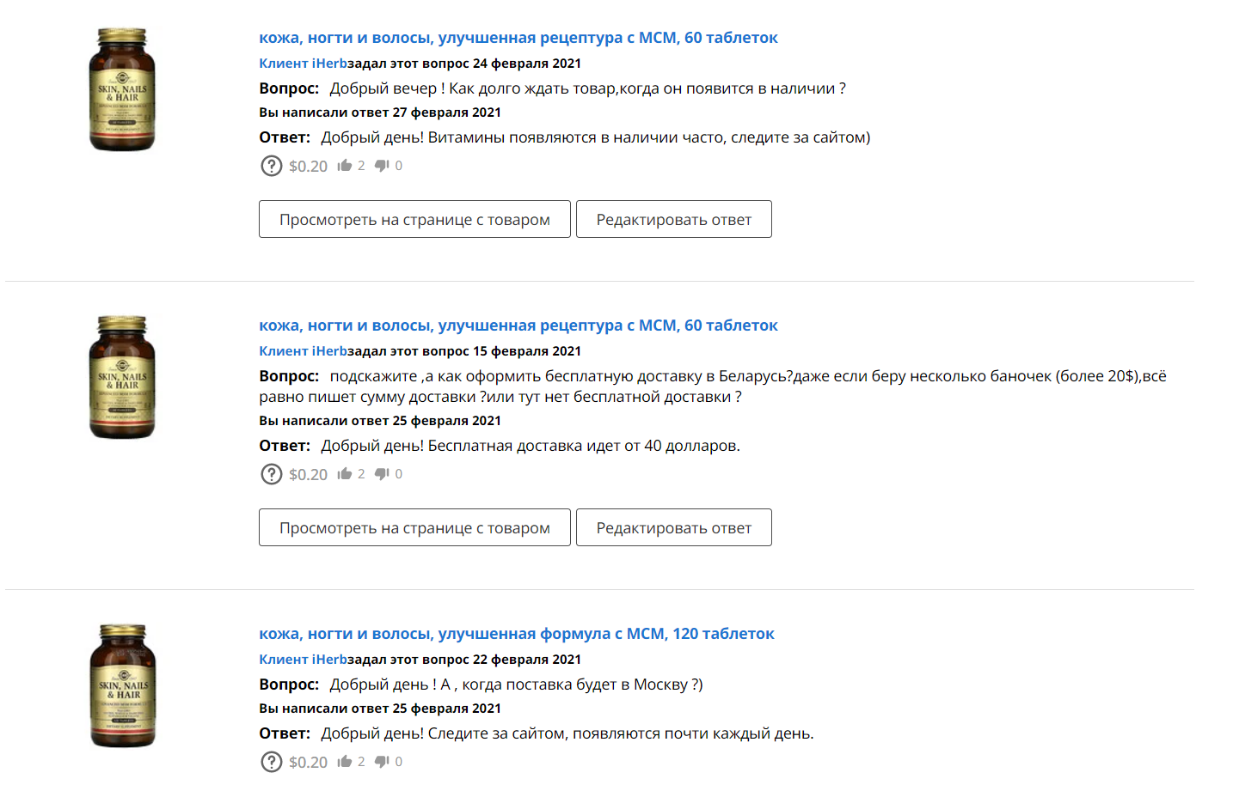Edit the answer to the 24 февраля stock question
This screenshot has width=1233, height=791.
pyautogui.click(x=673, y=219)
